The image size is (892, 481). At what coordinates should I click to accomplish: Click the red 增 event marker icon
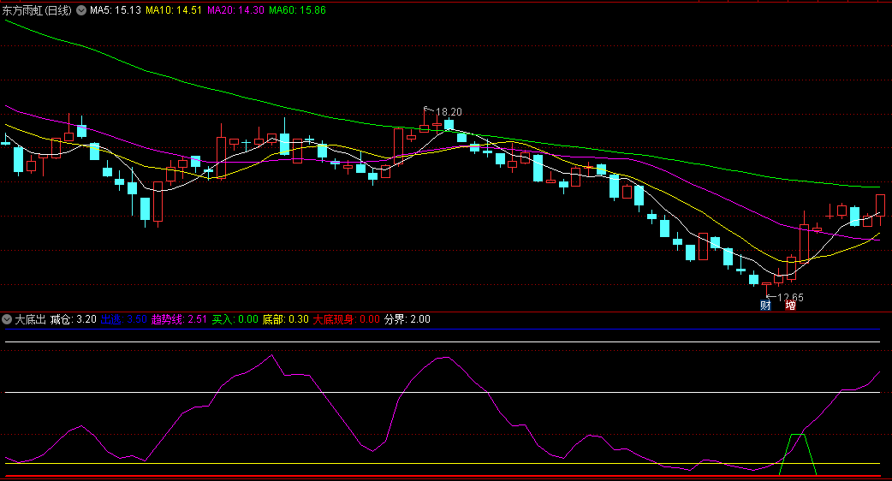[790, 305]
